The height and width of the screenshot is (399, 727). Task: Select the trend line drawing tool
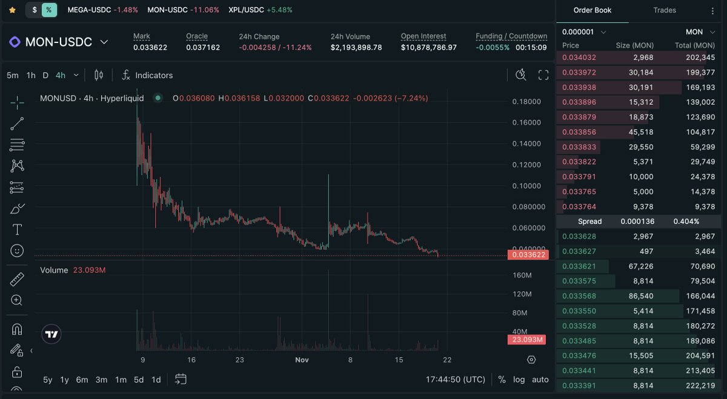16,124
